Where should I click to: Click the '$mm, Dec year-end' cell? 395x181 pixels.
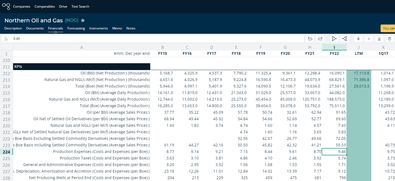click(x=82, y=53)
